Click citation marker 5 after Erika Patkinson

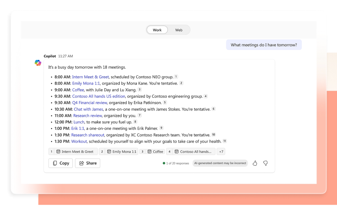click(x=165, y=103)
